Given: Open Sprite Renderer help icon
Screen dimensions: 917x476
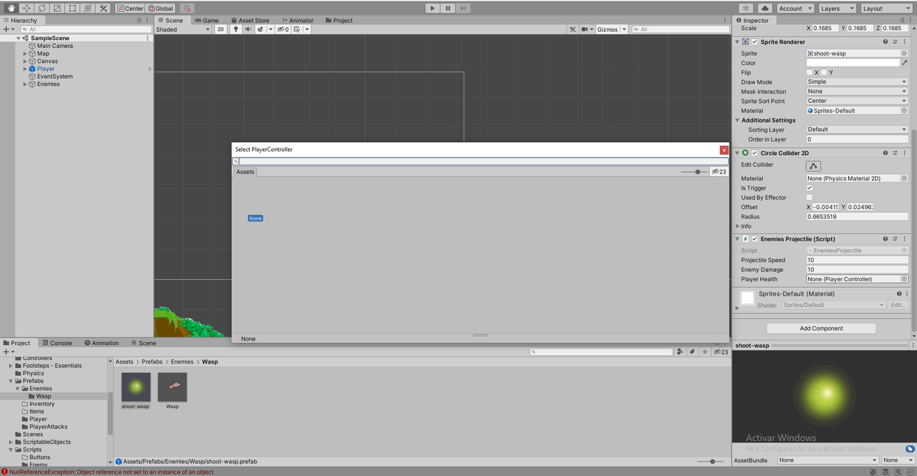Looking at the screenshot, I should pyautogui.click(x=885, y=42).
